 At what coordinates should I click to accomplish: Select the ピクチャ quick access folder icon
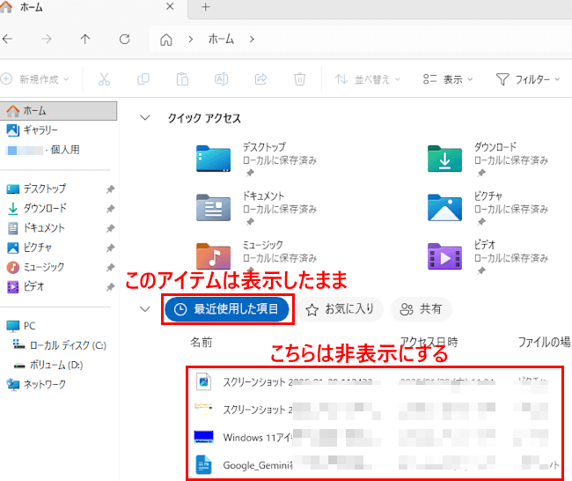coord(444,207)
